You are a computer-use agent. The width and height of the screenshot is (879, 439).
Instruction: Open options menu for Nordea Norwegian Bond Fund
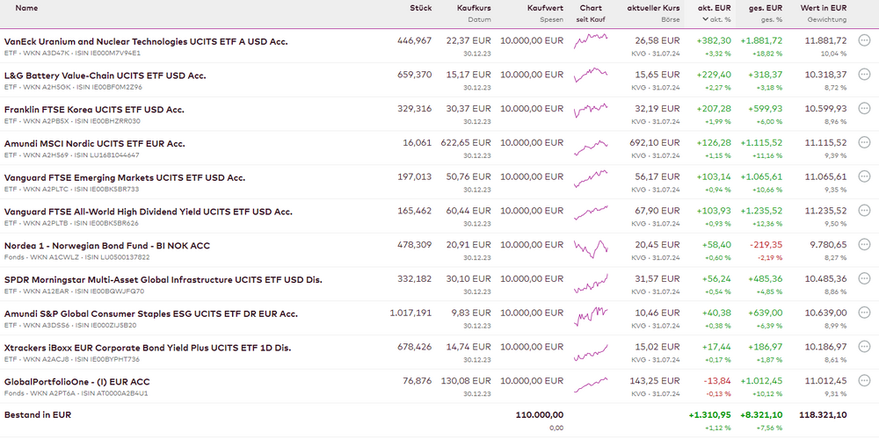coord(864,245)
